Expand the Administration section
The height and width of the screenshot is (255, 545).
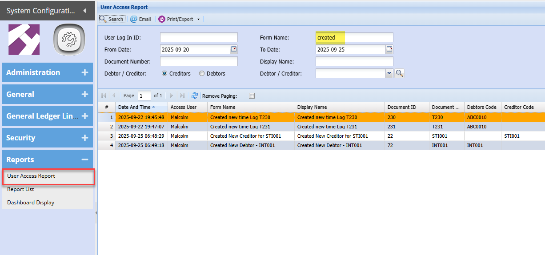pos(85,72)
